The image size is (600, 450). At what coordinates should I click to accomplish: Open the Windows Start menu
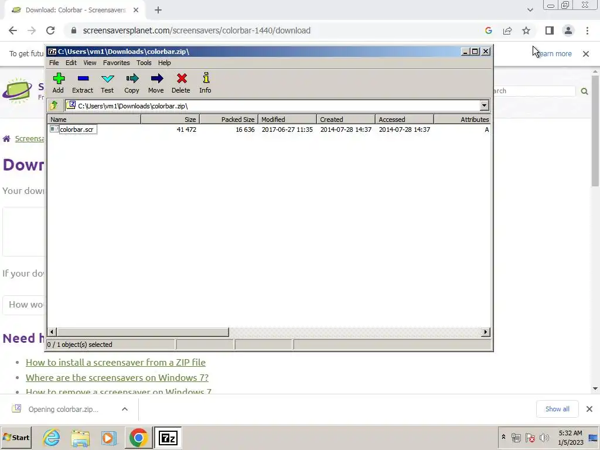click(x=16, y=437)
